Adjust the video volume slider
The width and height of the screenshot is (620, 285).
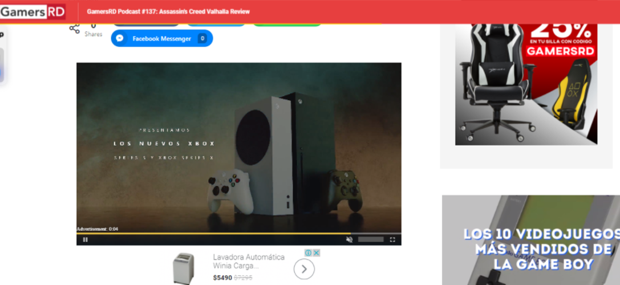(x=371, y=239)
